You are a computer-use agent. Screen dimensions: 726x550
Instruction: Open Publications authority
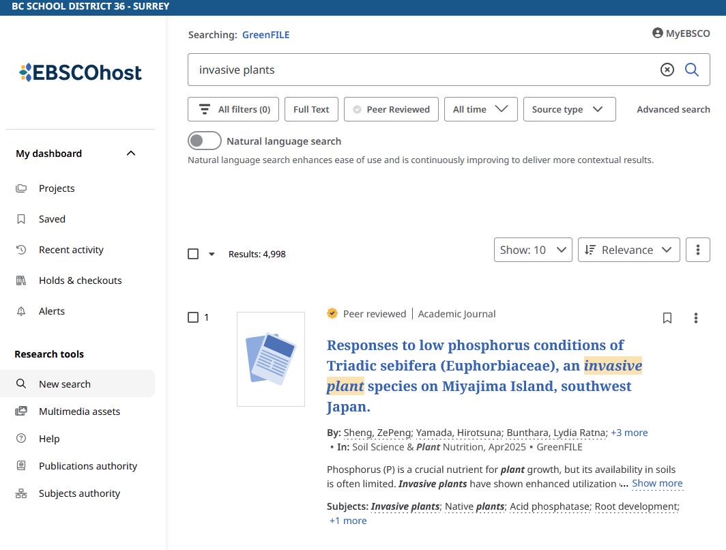click(x=88, y=466)
